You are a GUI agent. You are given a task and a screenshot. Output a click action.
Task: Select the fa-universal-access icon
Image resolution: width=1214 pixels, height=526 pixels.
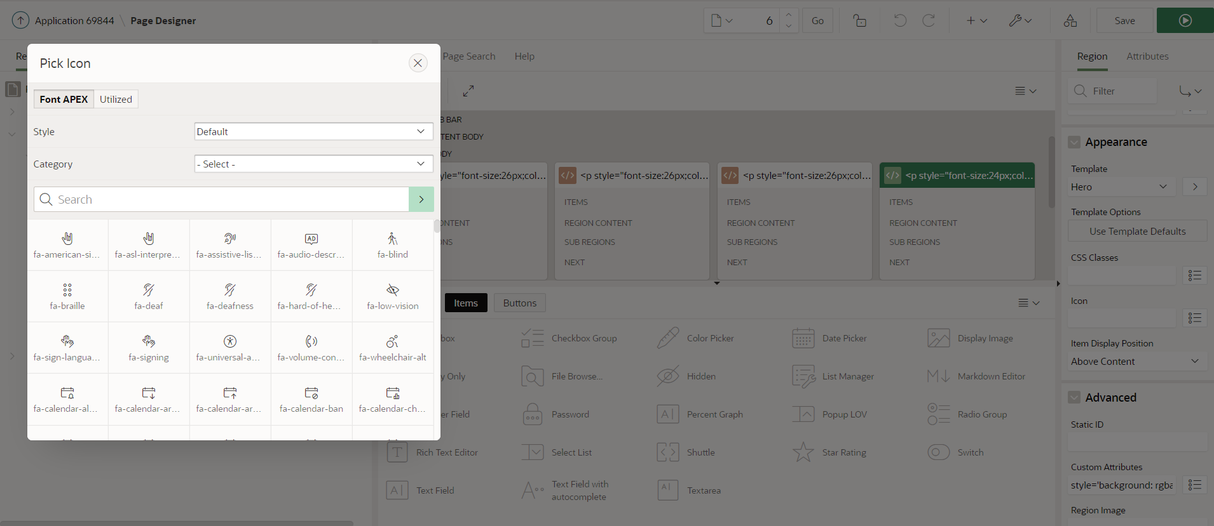(230, 348)
